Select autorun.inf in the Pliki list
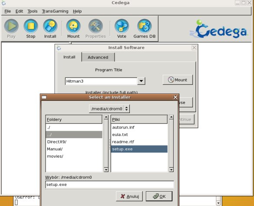 pos(139,127)
